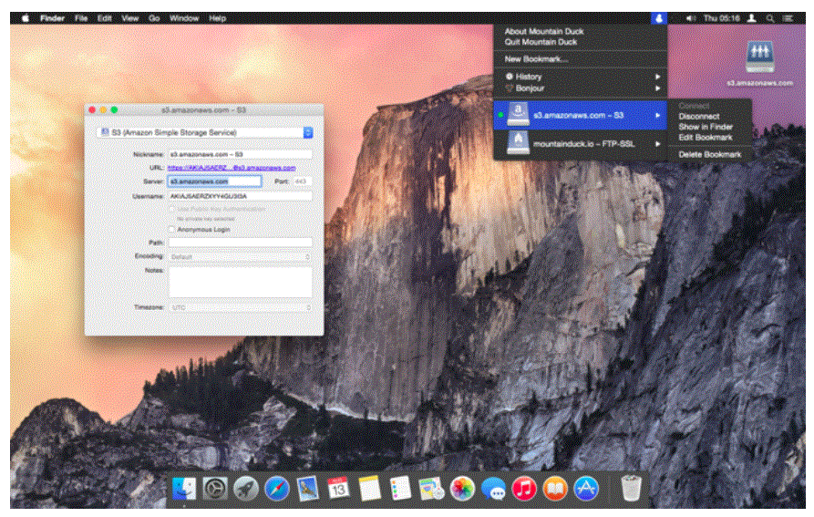Open Spotlight search in menu bar
814x517 pixels.
[770, 18]
